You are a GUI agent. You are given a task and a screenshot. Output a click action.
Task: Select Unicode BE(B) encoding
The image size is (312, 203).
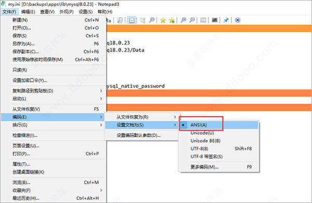pyautogui.click(x=219, y=141)
